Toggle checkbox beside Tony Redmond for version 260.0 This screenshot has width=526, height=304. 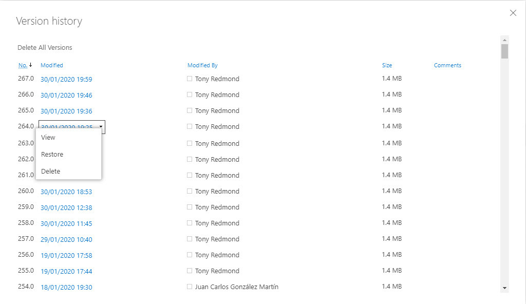190,191
